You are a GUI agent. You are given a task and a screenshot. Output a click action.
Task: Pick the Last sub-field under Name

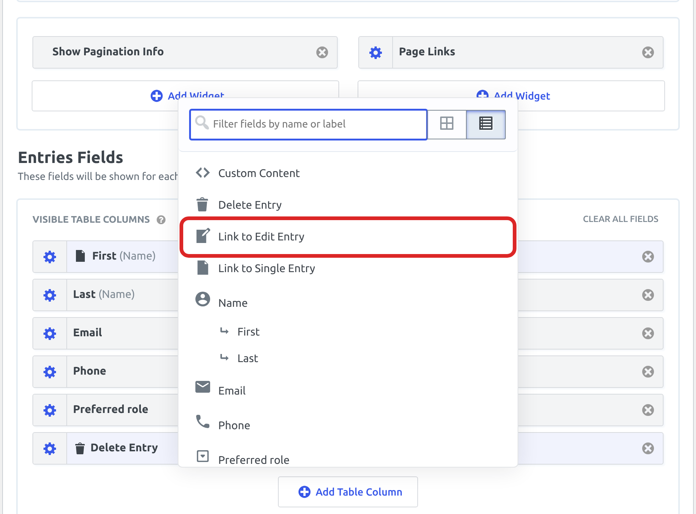coord(348,358)
